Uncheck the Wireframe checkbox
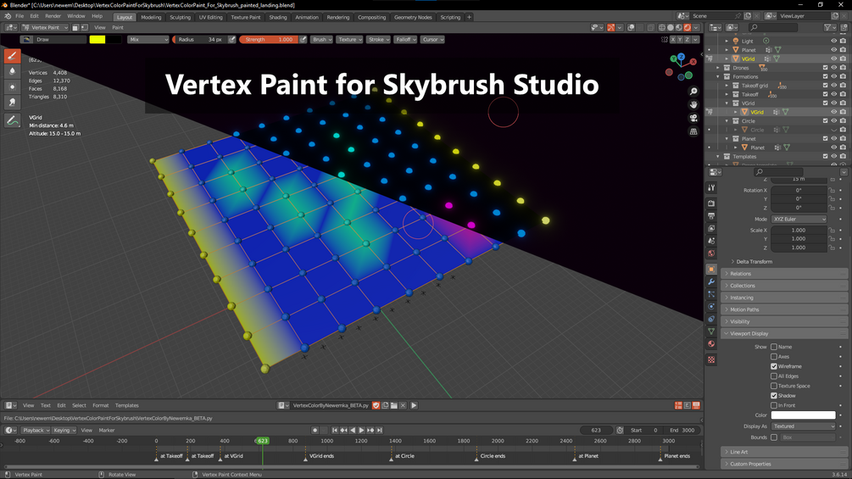Image resolution: width=852 pixels, height=479 pixels. point(774,366)
